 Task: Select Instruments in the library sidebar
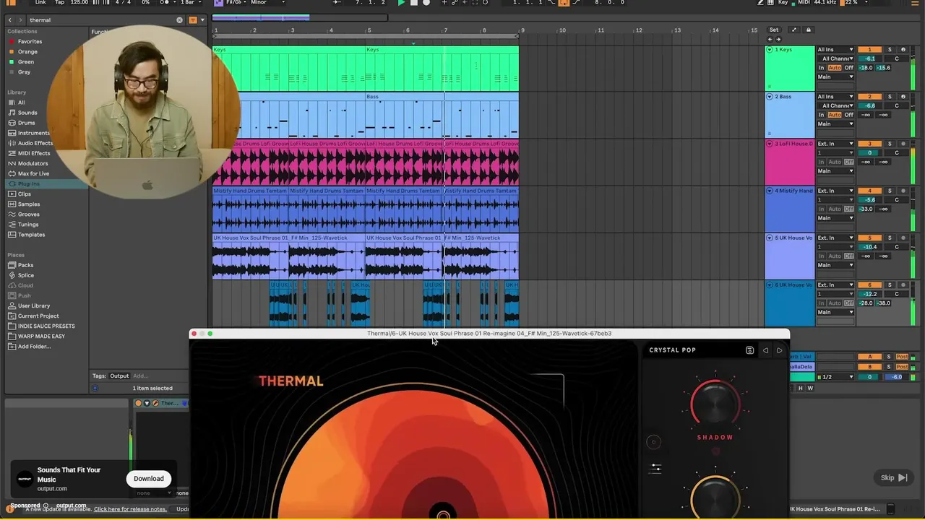(x=34, y=133)
